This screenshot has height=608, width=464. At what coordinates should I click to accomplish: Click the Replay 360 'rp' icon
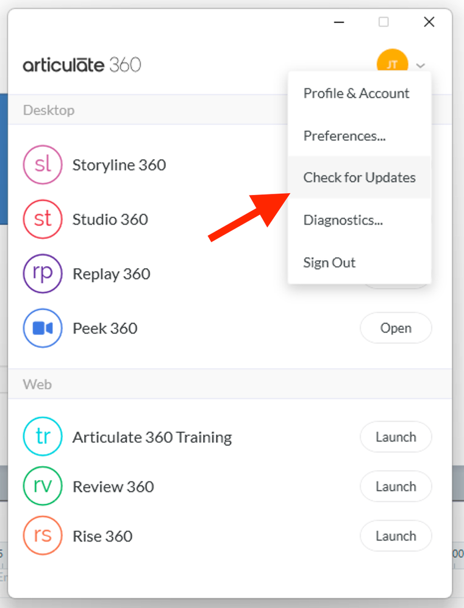pyautogui.click(x=43, y=274)
